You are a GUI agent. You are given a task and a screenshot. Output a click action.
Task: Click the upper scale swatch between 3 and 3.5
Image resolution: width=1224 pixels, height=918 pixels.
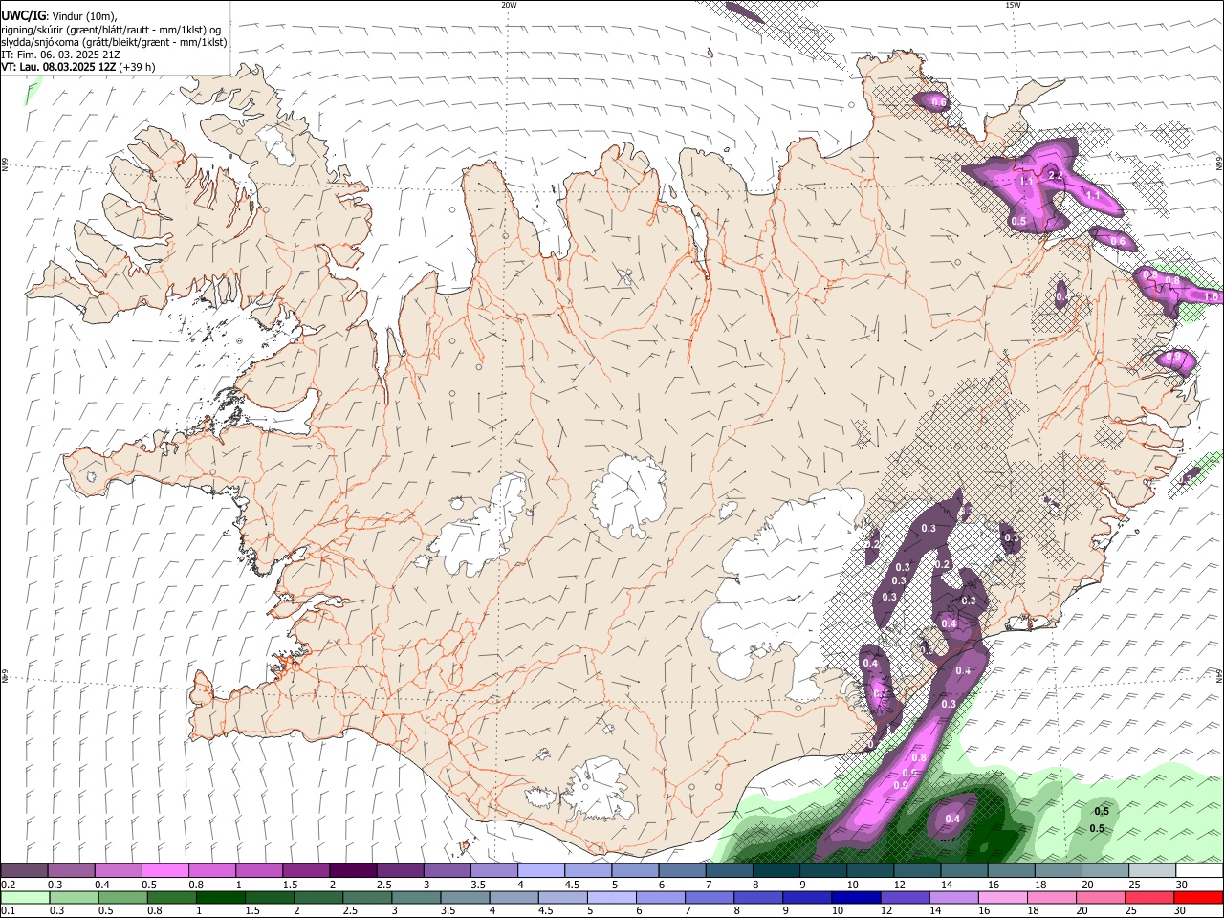click(x=447, y=871)
